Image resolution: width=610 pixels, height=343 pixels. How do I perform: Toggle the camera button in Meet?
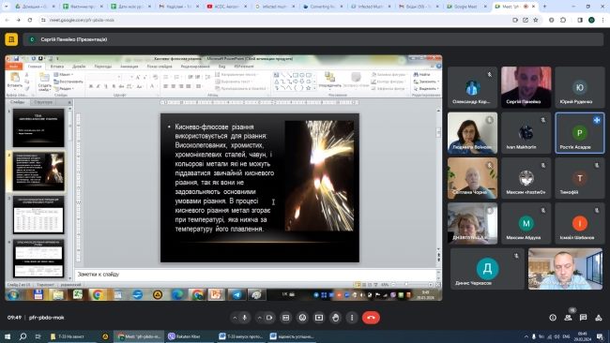(x=269, y=318)
